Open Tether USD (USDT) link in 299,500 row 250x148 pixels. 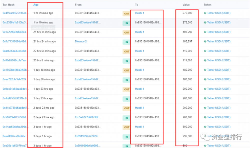(x=218, y=136)
